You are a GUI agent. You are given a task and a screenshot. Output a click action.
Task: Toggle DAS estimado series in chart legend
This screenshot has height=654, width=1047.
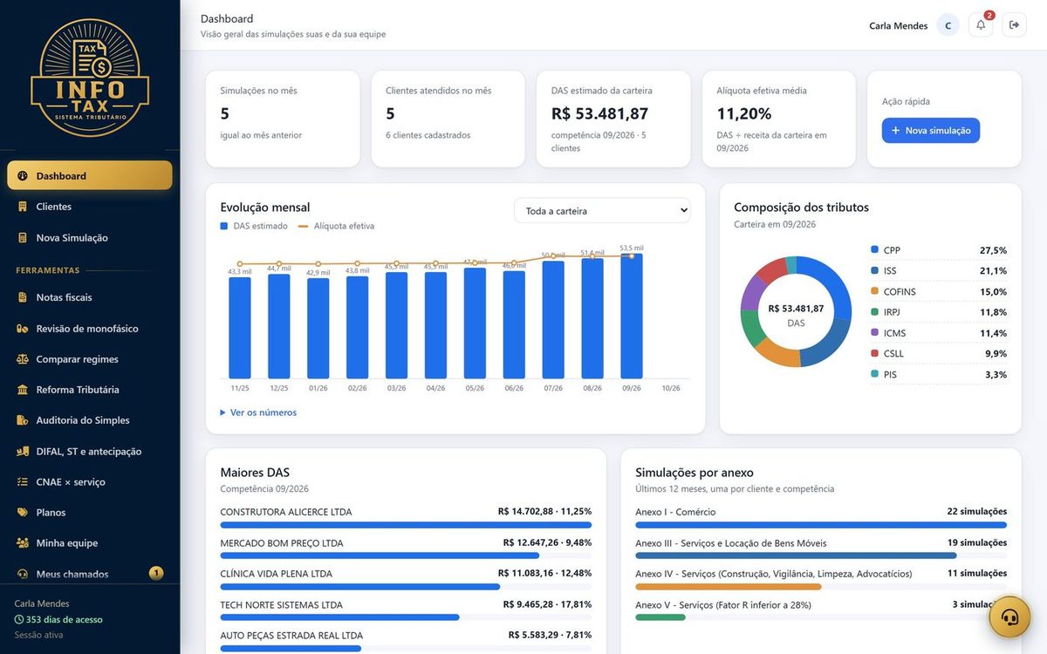coord(254,226)
